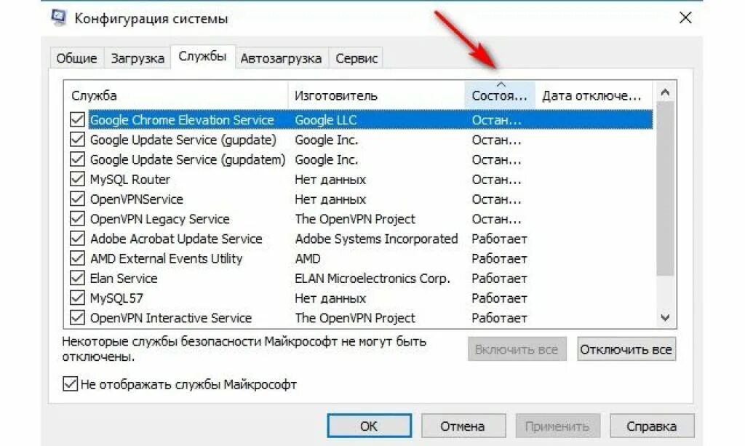This screenshot has height=446, width=745.
Task: Click Остан... status of MySQL Router
Action: click(x=496, y=180)
